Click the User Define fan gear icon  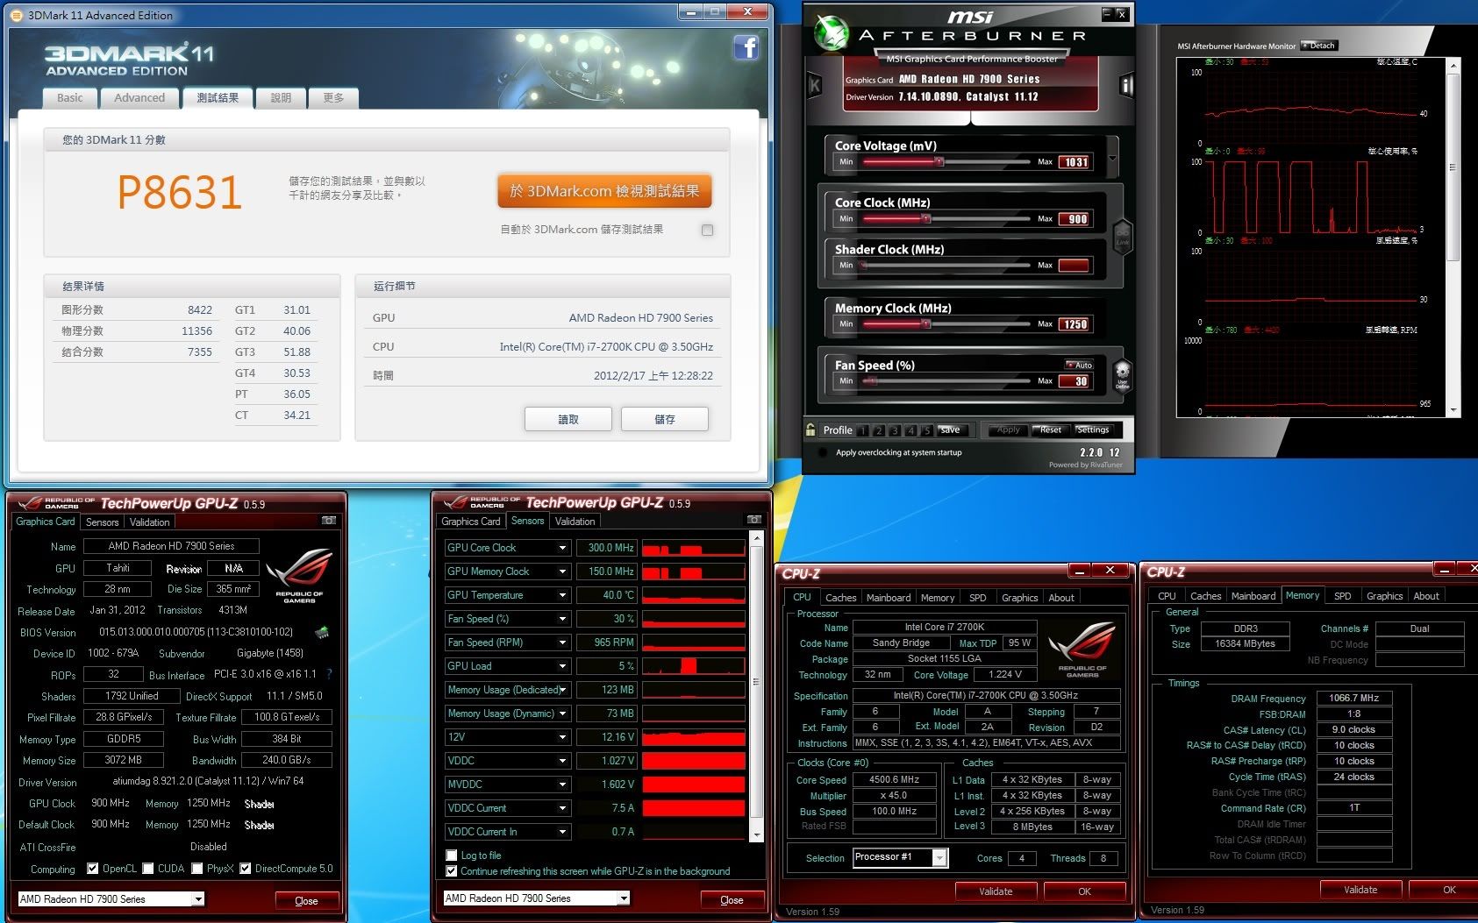click(x=1122, y=374)
